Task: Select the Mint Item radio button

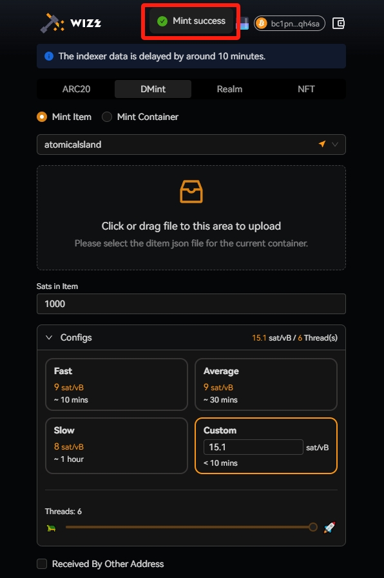Action: click(x=42, y=117)
